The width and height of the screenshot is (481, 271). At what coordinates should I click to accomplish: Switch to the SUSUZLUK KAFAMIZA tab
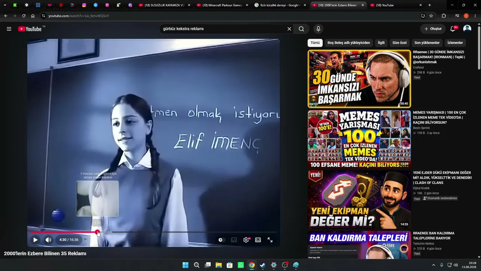164,5
